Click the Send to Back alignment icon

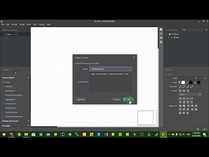point(184,106)
